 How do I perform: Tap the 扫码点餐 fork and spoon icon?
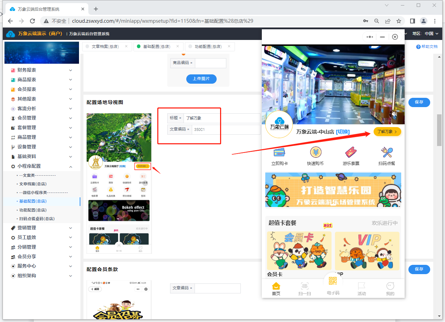coord(387,152)
